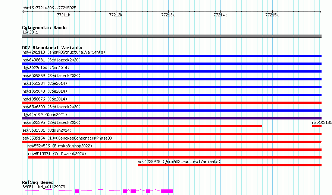Select variant label nsv6515571 (Sedlazeck2020)
Screen dimensions: 332x195
click(57, 154)
